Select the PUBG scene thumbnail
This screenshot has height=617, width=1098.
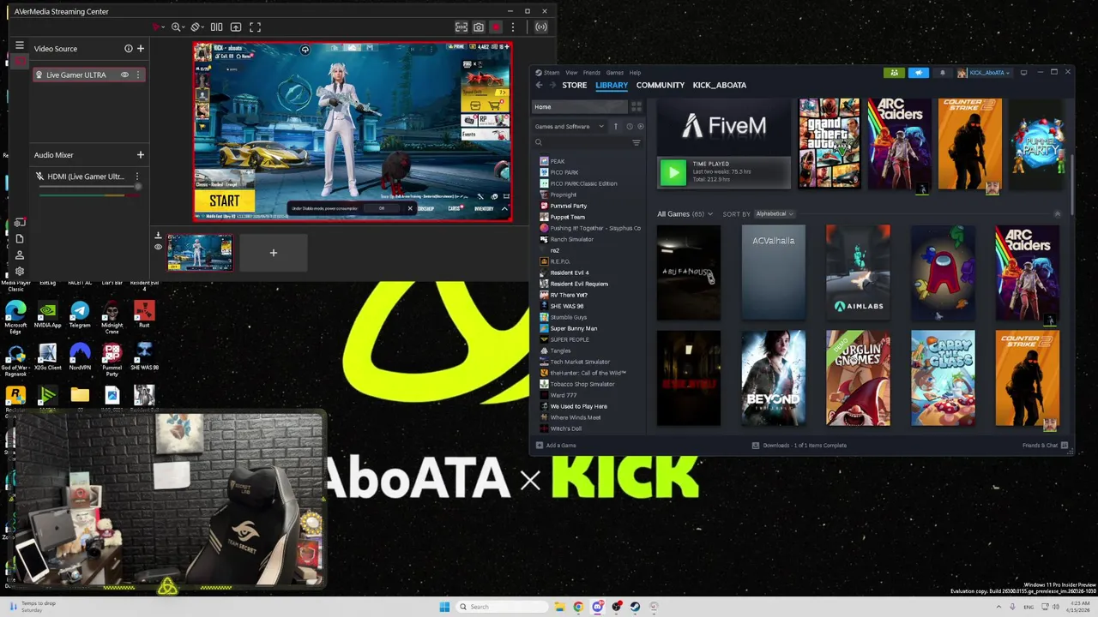point(200,253)
